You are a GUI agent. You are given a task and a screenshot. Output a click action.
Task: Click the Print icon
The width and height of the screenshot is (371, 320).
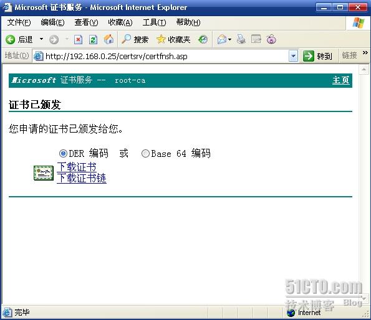pyautogui.click(x=241, y=39)
